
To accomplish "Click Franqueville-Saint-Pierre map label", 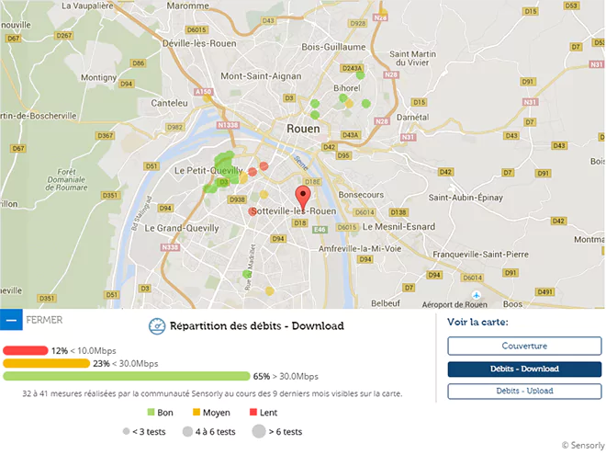I will [481, 255].
